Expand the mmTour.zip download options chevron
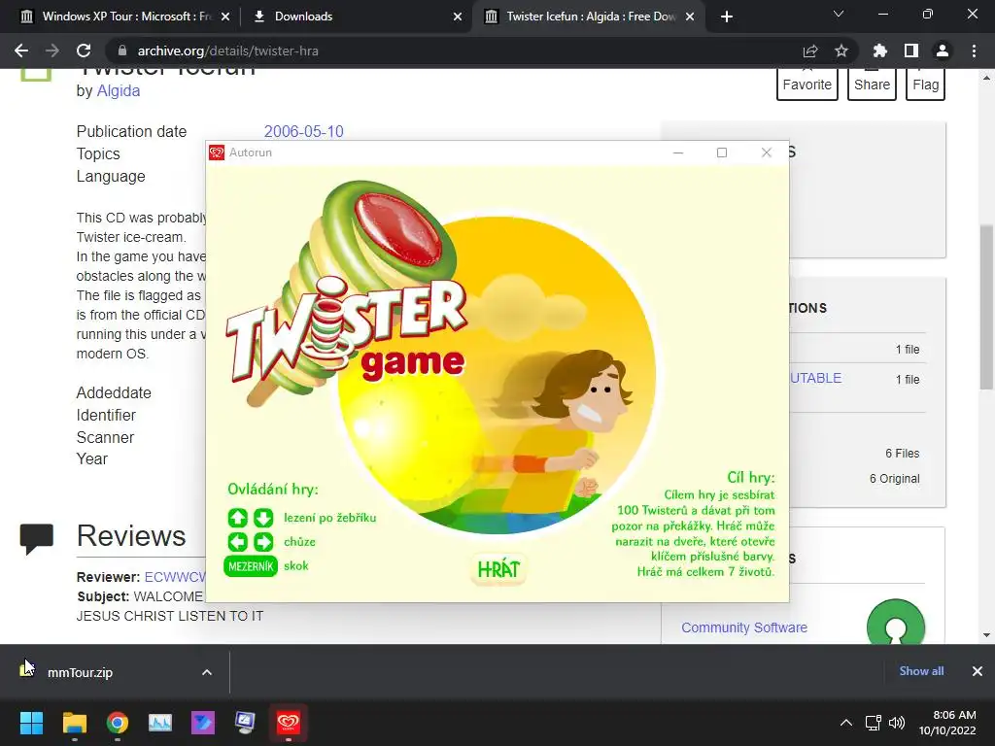 coord(207,672)
